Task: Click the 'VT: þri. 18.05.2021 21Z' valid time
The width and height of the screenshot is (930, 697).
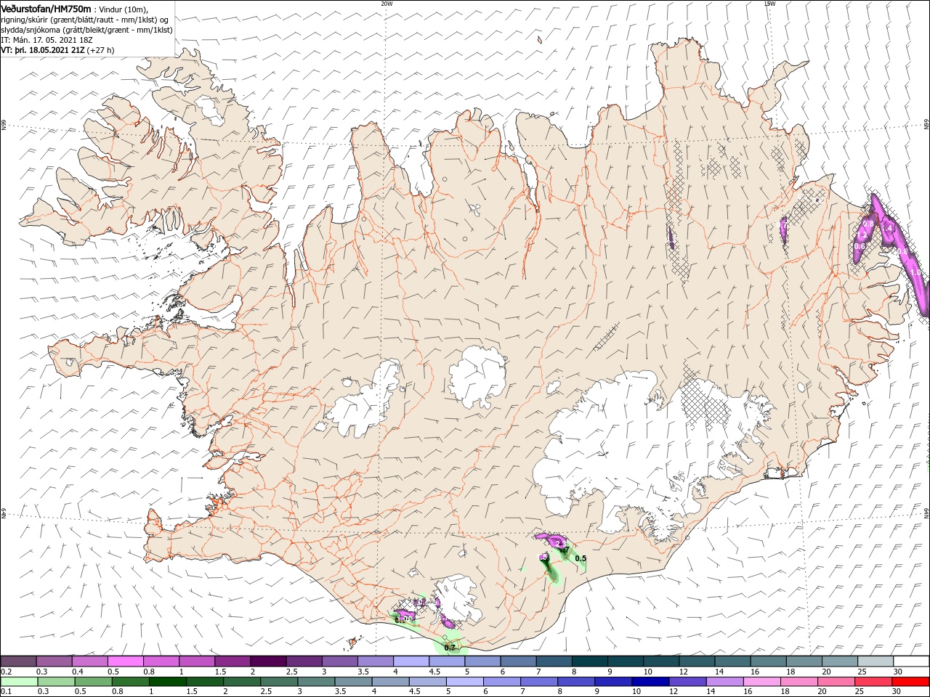Action: point(43,50)
